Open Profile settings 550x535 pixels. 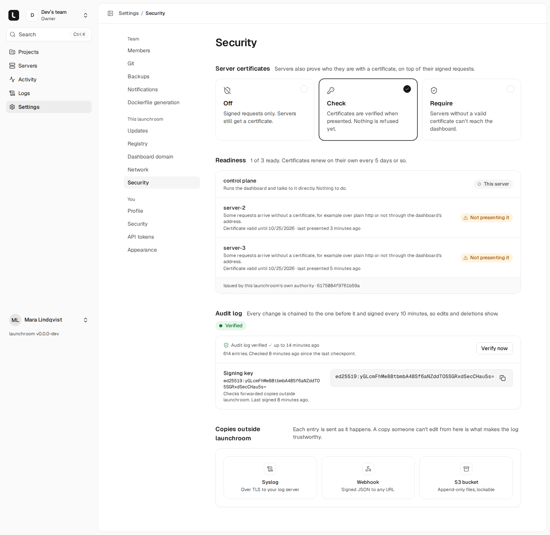click(162, 211)
